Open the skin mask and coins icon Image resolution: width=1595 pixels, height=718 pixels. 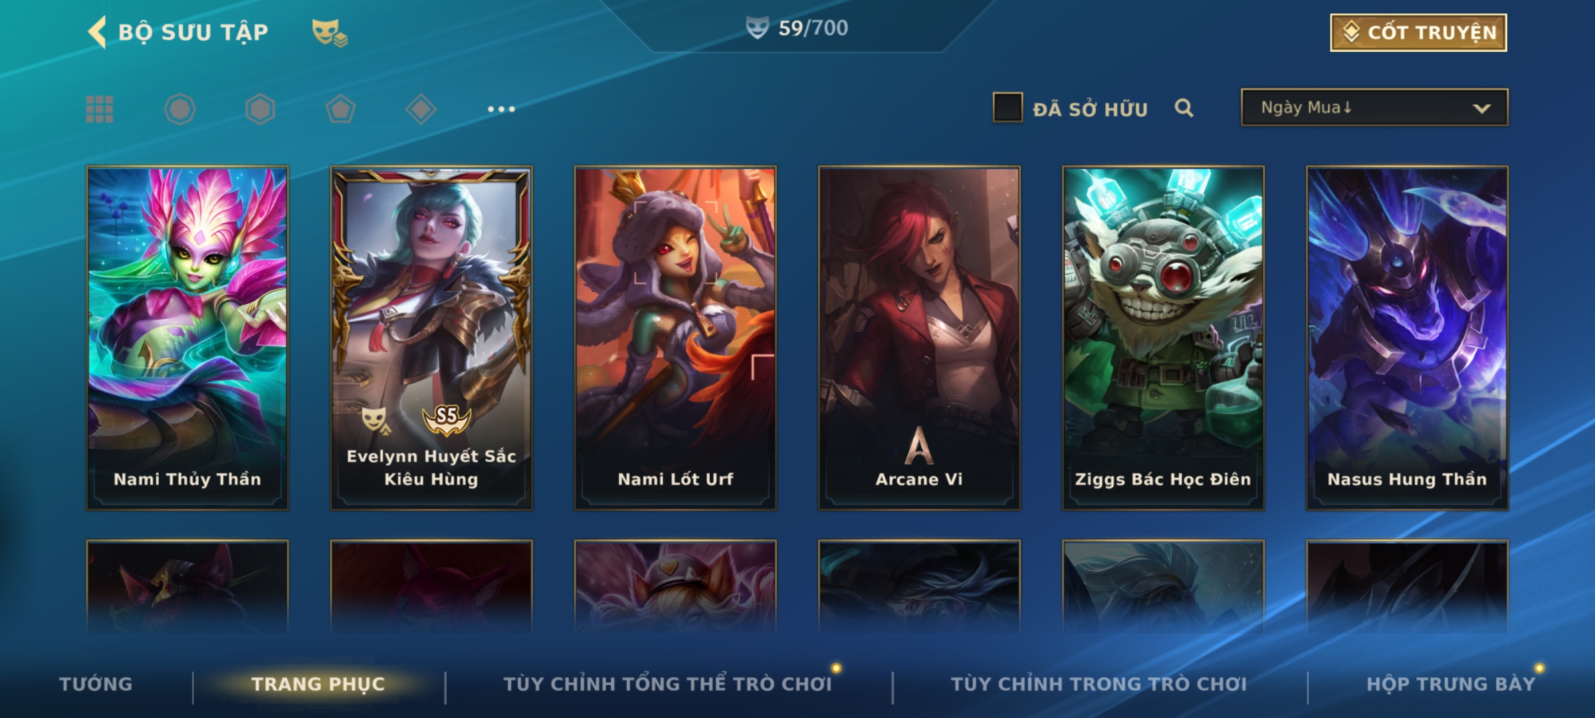click(x=330, y=33)
